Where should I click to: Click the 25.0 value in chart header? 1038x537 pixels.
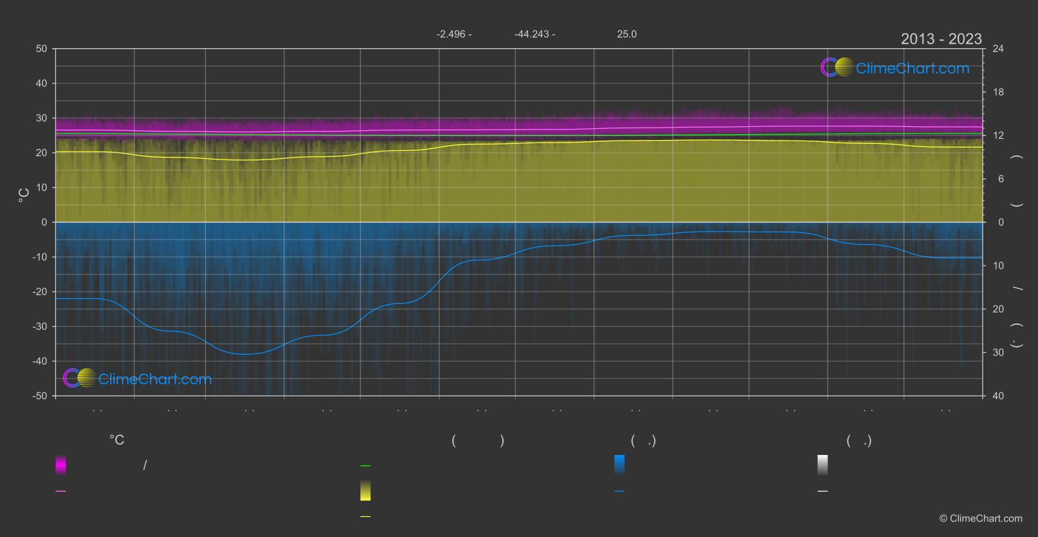coord(627,34)
